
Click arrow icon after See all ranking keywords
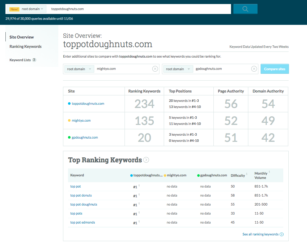click(x=281, y=234)
